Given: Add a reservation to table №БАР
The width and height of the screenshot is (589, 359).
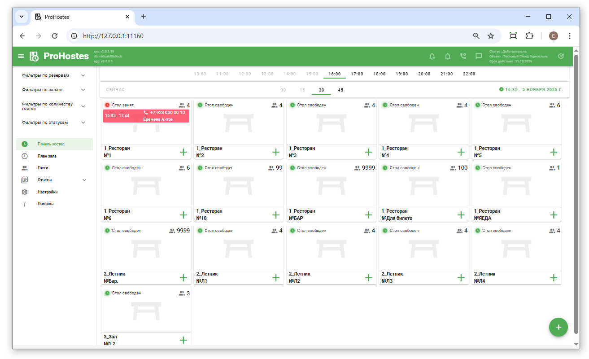Looking at the screenshot, I should click(368, 215).
